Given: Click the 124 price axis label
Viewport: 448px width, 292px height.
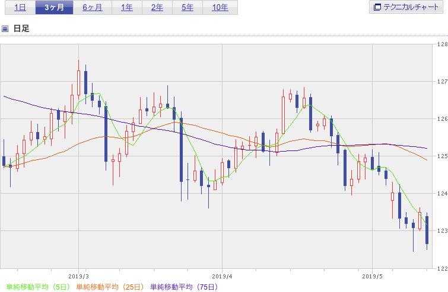Looking at the screenshot, I should (442, 193).
